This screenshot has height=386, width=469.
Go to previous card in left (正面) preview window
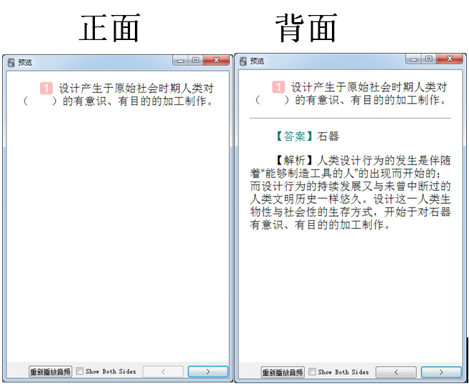pos(163,372)
